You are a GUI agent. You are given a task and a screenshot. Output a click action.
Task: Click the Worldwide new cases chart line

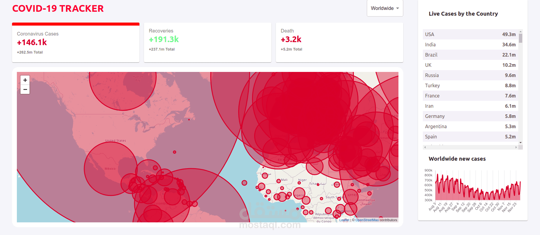(x=478, y=188)
